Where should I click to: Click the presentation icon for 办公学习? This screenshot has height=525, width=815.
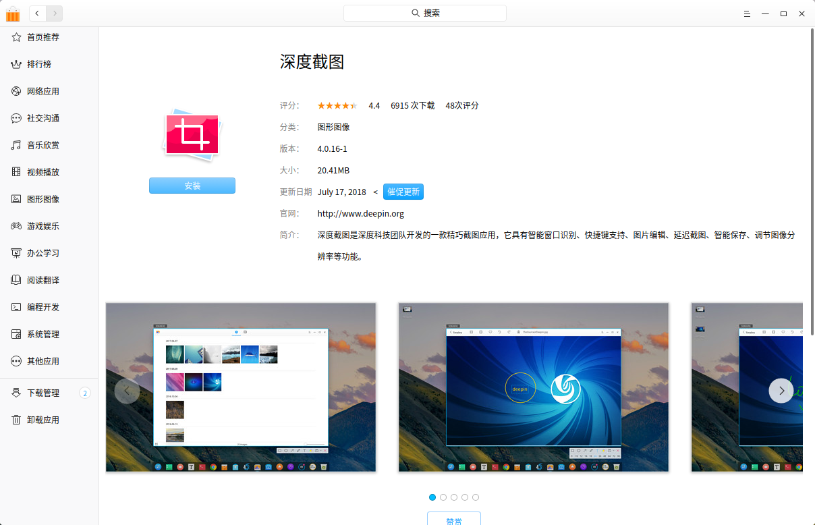pos(16,253)
